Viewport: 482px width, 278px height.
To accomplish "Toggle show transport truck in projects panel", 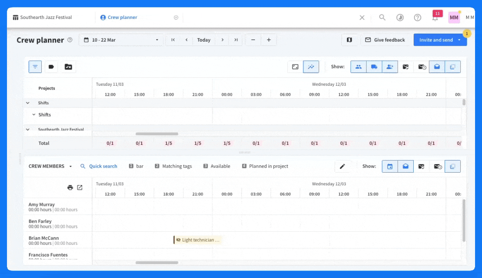I will [374, 67].
